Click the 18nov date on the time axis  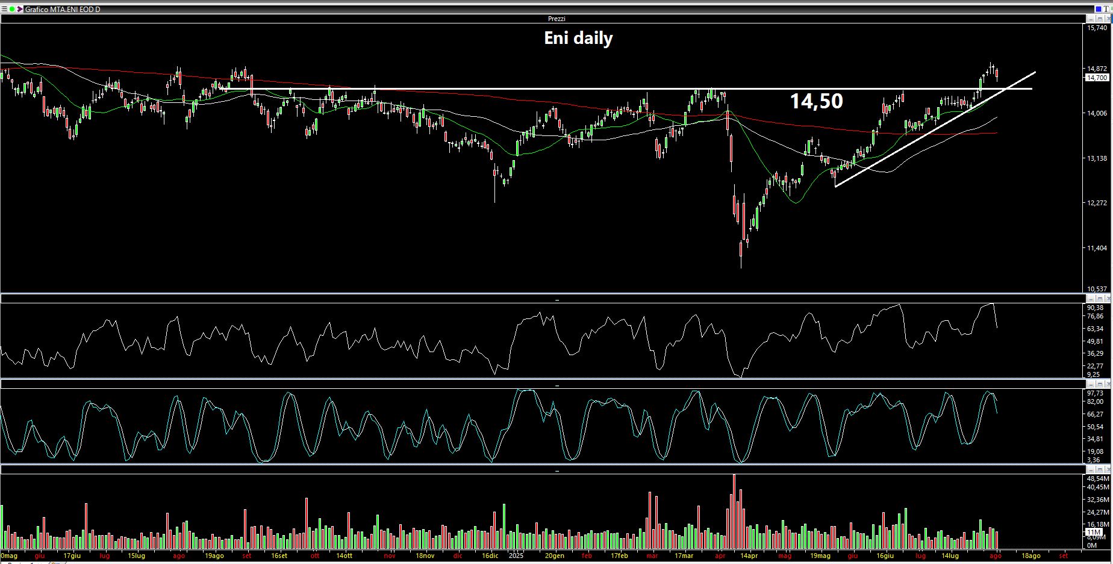(425, 556)
